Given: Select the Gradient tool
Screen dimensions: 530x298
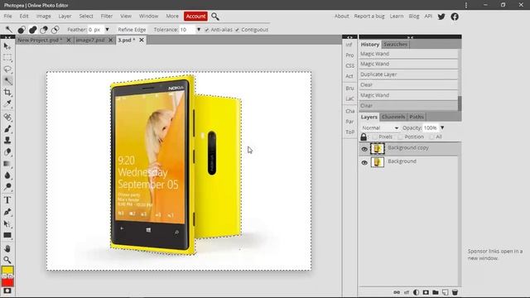Looking at the screenshot, I should tap(7, 164).
